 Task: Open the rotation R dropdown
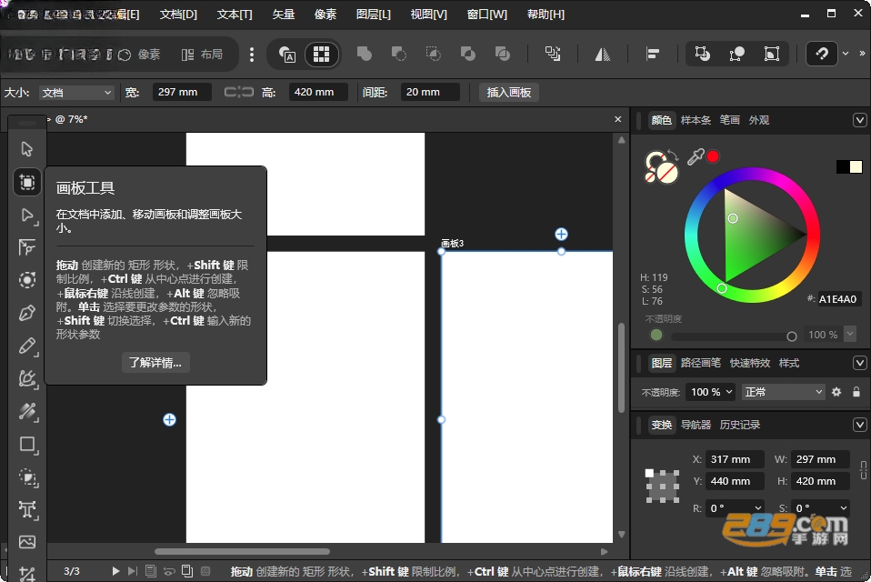(757, 508)
